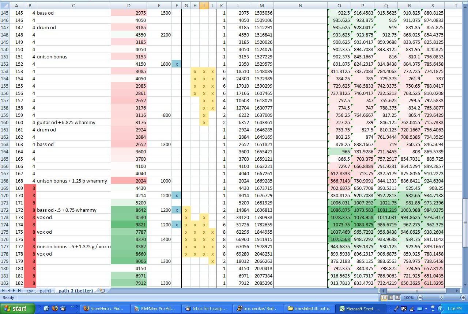Jump to first sheet tab arrow
This screenshot has width=468, height=314.
click(x=4, y=291)
